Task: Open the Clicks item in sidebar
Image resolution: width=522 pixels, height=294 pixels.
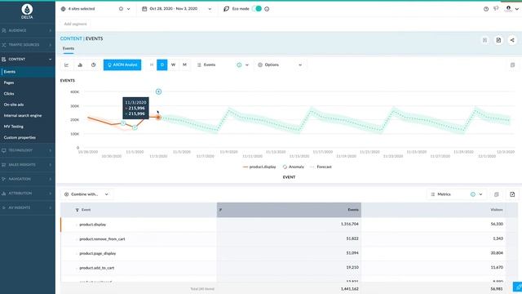Action: click(x=28, y=94)
